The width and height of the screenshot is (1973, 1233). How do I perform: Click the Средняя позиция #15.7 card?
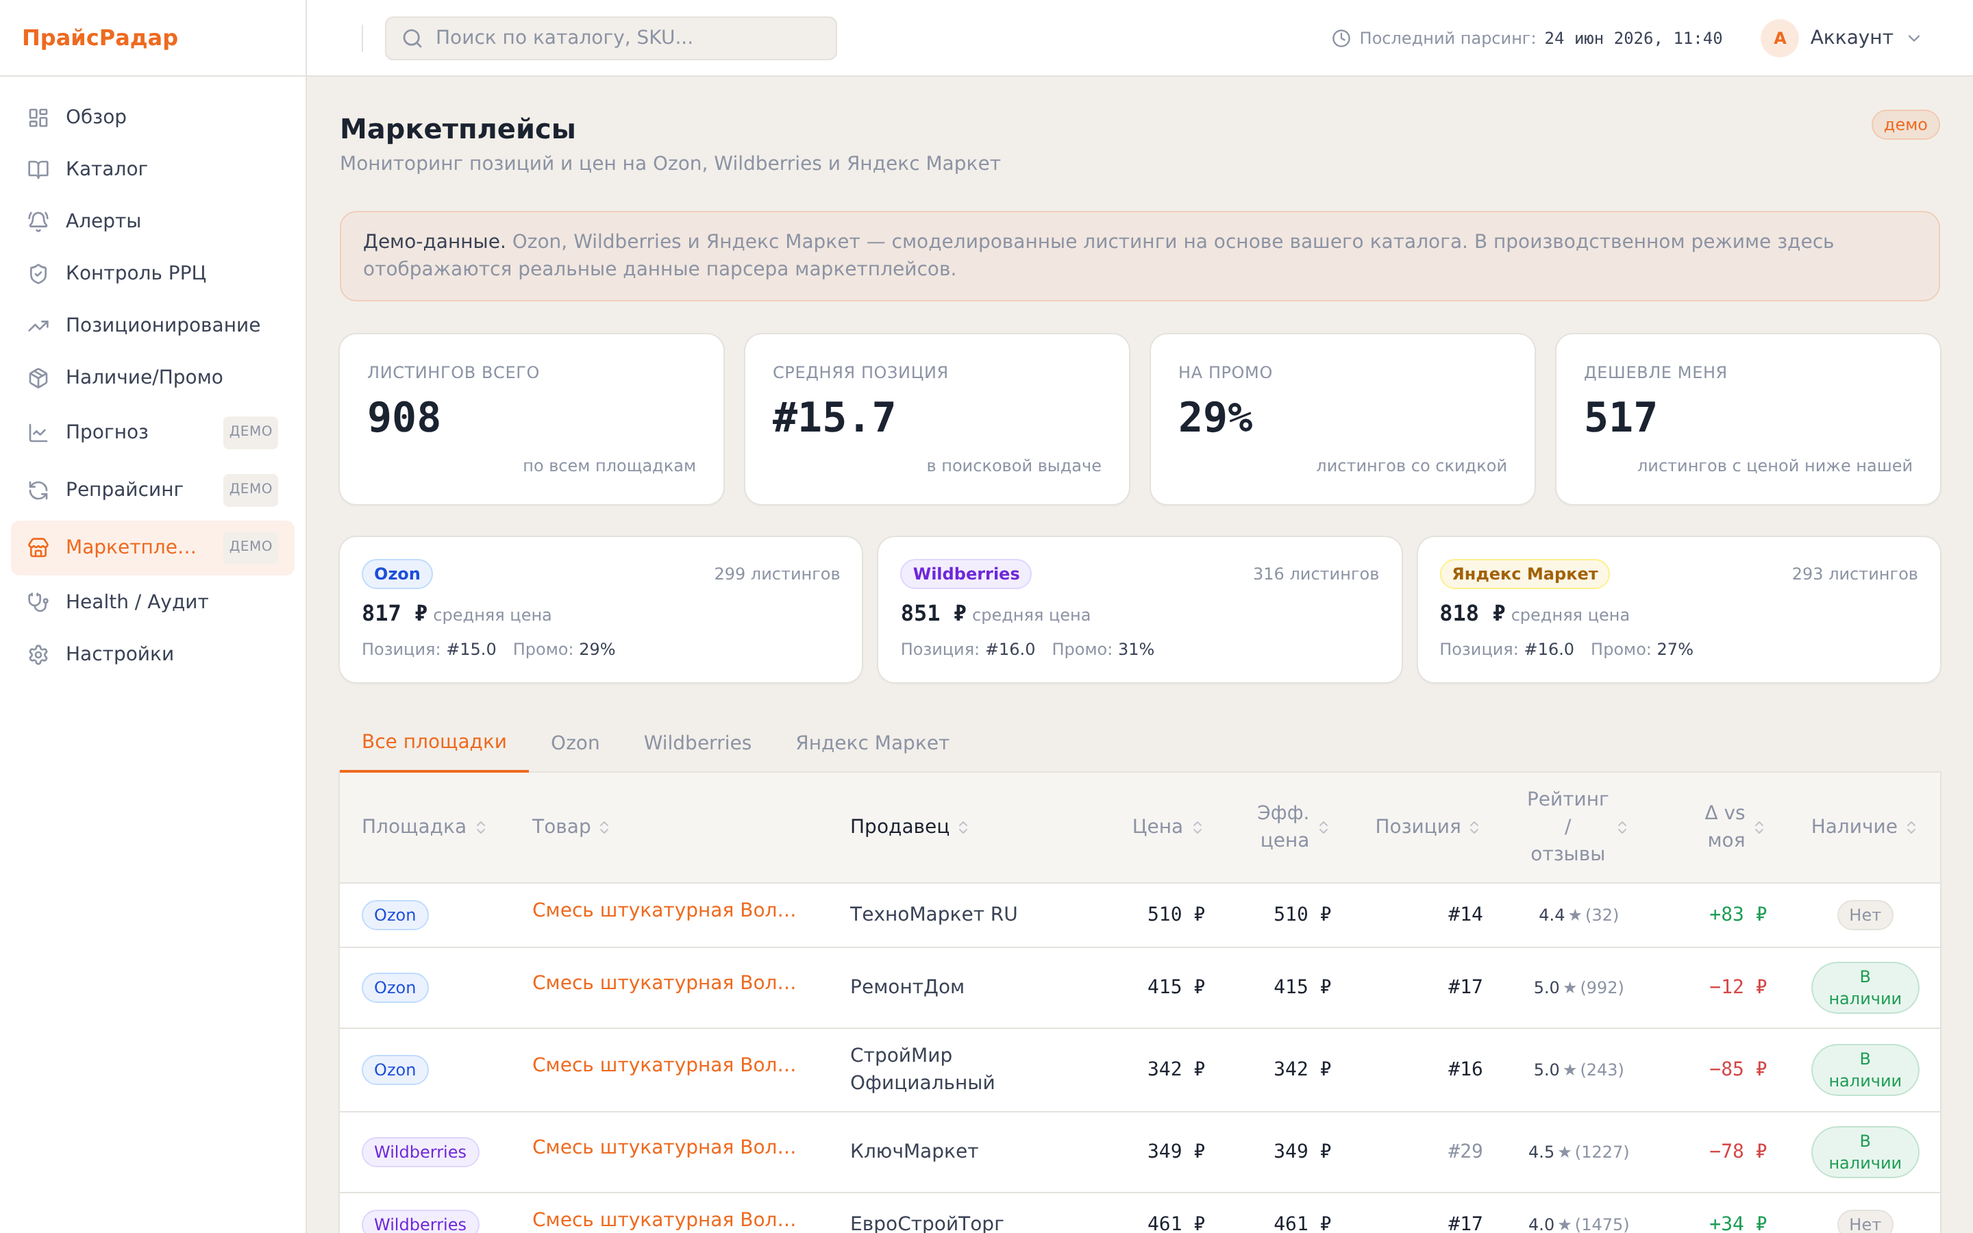[936, 419]
